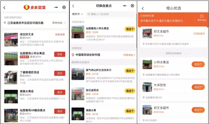This screenshot has height=124, width=209.
Task: Select address text 江苏省南京市玄武区环园东路
Action: (x=26, y=23)
